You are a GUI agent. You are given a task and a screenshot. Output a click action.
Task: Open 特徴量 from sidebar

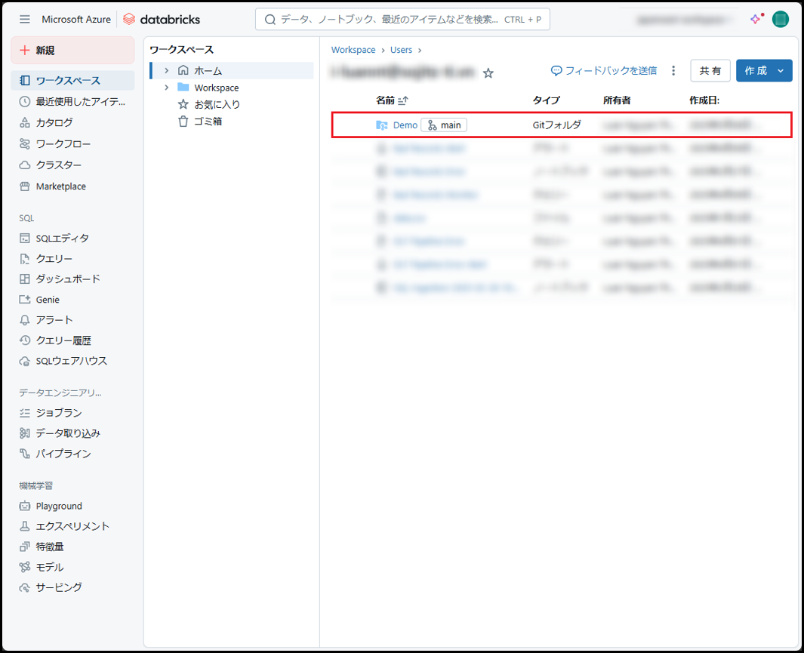[72, 547]
